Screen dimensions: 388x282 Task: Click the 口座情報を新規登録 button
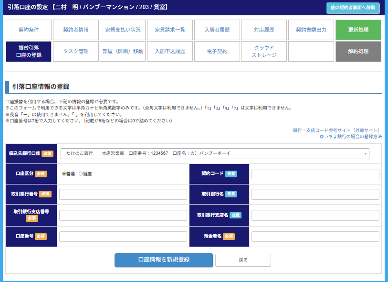[164, 260]
